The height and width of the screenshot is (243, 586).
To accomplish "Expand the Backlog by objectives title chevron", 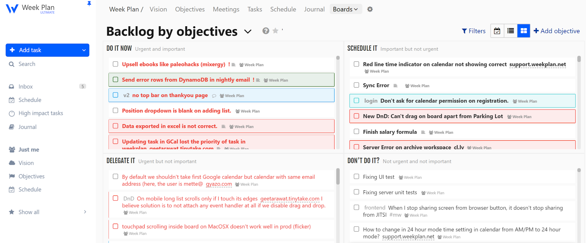I will [248, 31].
